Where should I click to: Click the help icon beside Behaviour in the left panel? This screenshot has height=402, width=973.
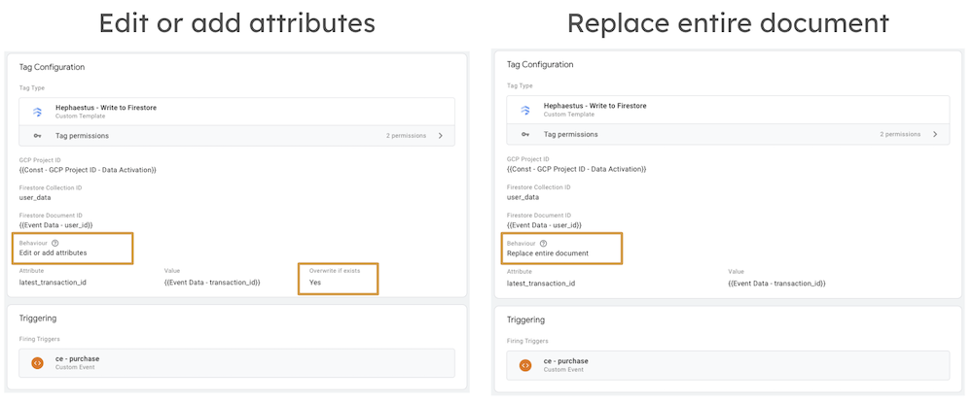(55, 243)
